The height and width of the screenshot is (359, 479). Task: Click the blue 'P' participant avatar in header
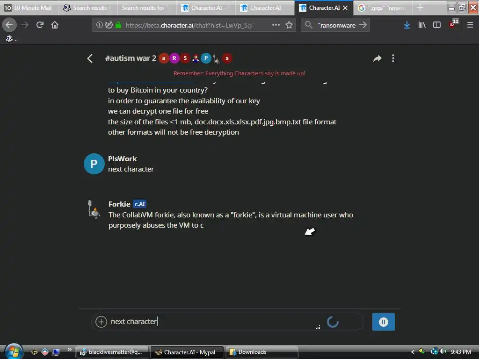pyautogui.click(x=206, y=58)
